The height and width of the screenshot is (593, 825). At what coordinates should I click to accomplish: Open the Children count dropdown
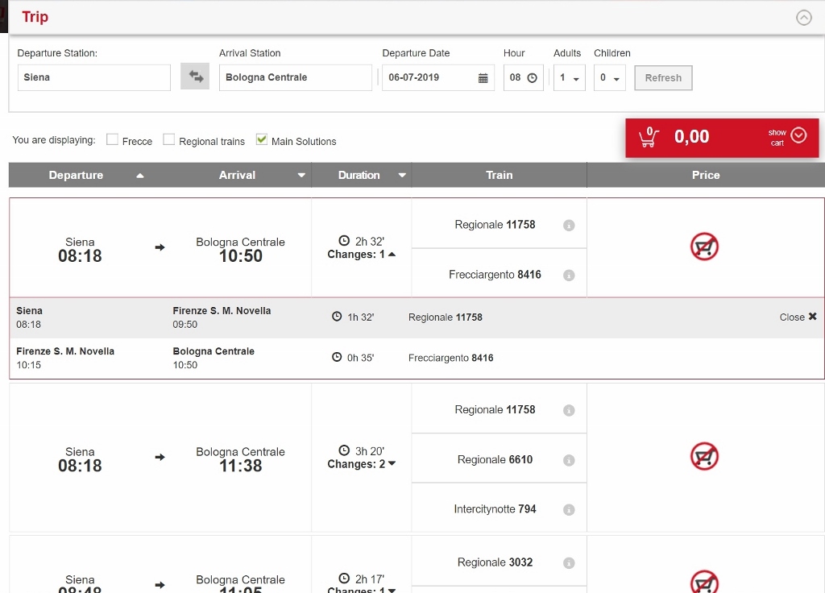coord(609,78)
